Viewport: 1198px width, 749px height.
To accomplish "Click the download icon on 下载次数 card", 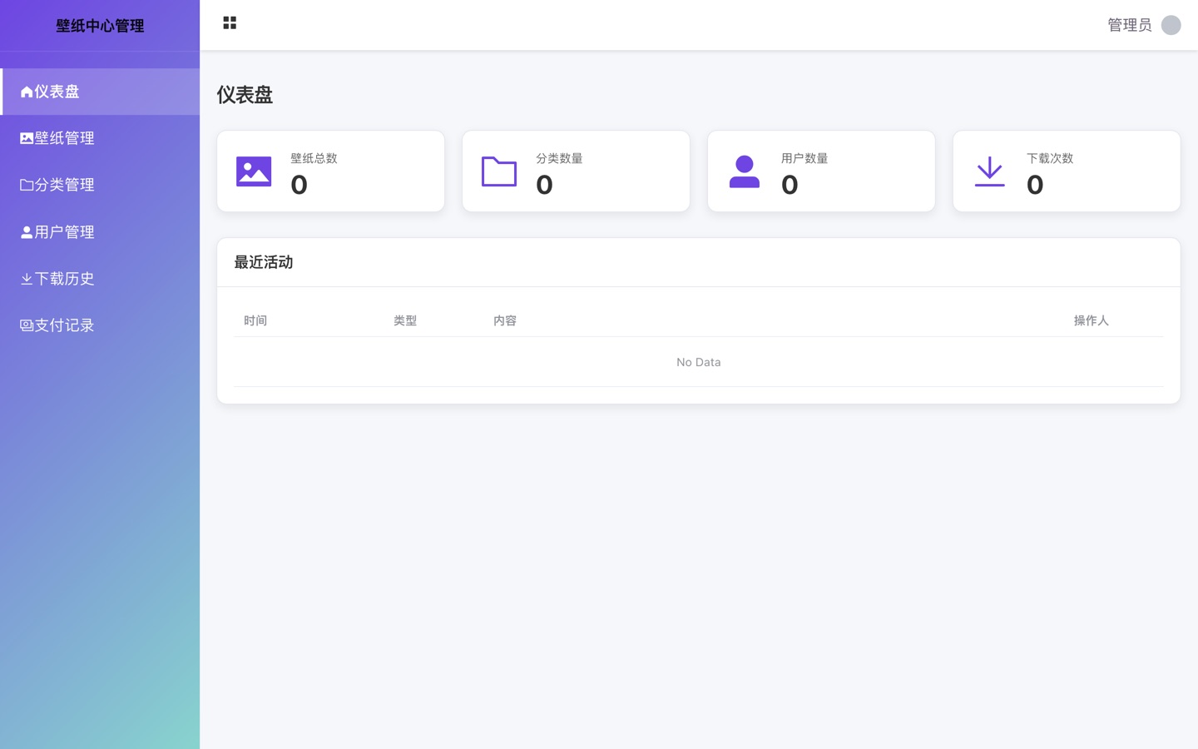I will [x=990, y=171].
